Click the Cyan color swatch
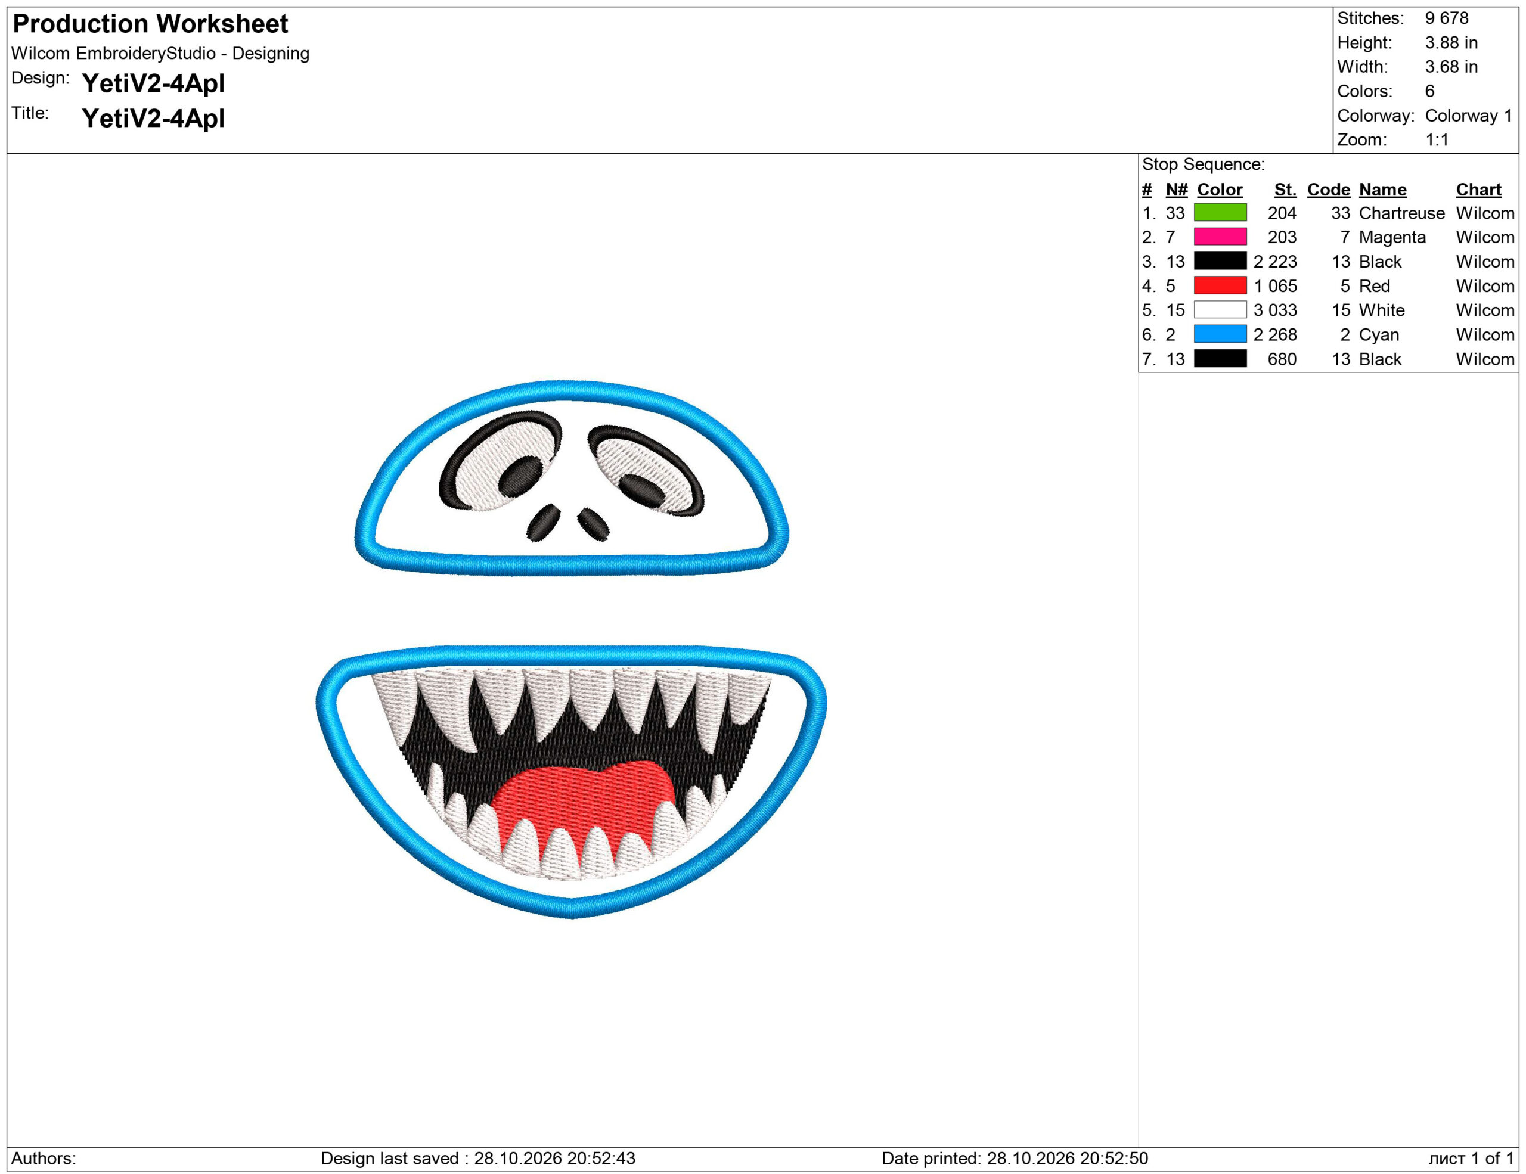Image resolution: width=1526 pixels, height=1174 pixels. pyautogui.click(x=1220, y=334)
